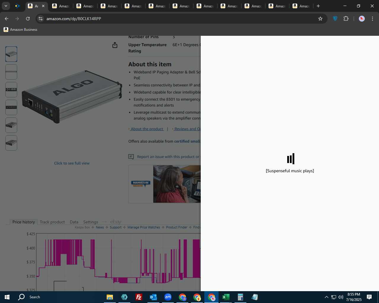Open the volume control in system tray

coord(341,297)
